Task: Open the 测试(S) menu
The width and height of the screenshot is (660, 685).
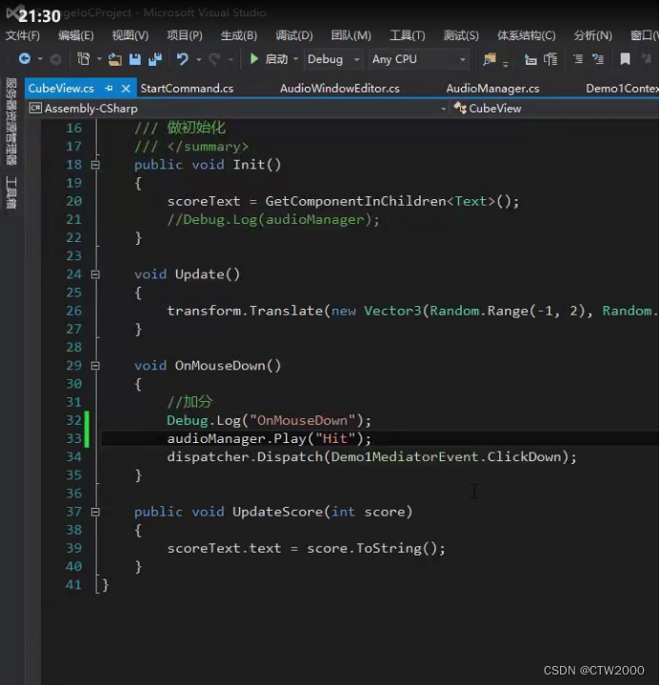Action: click(x=461, y=35)
